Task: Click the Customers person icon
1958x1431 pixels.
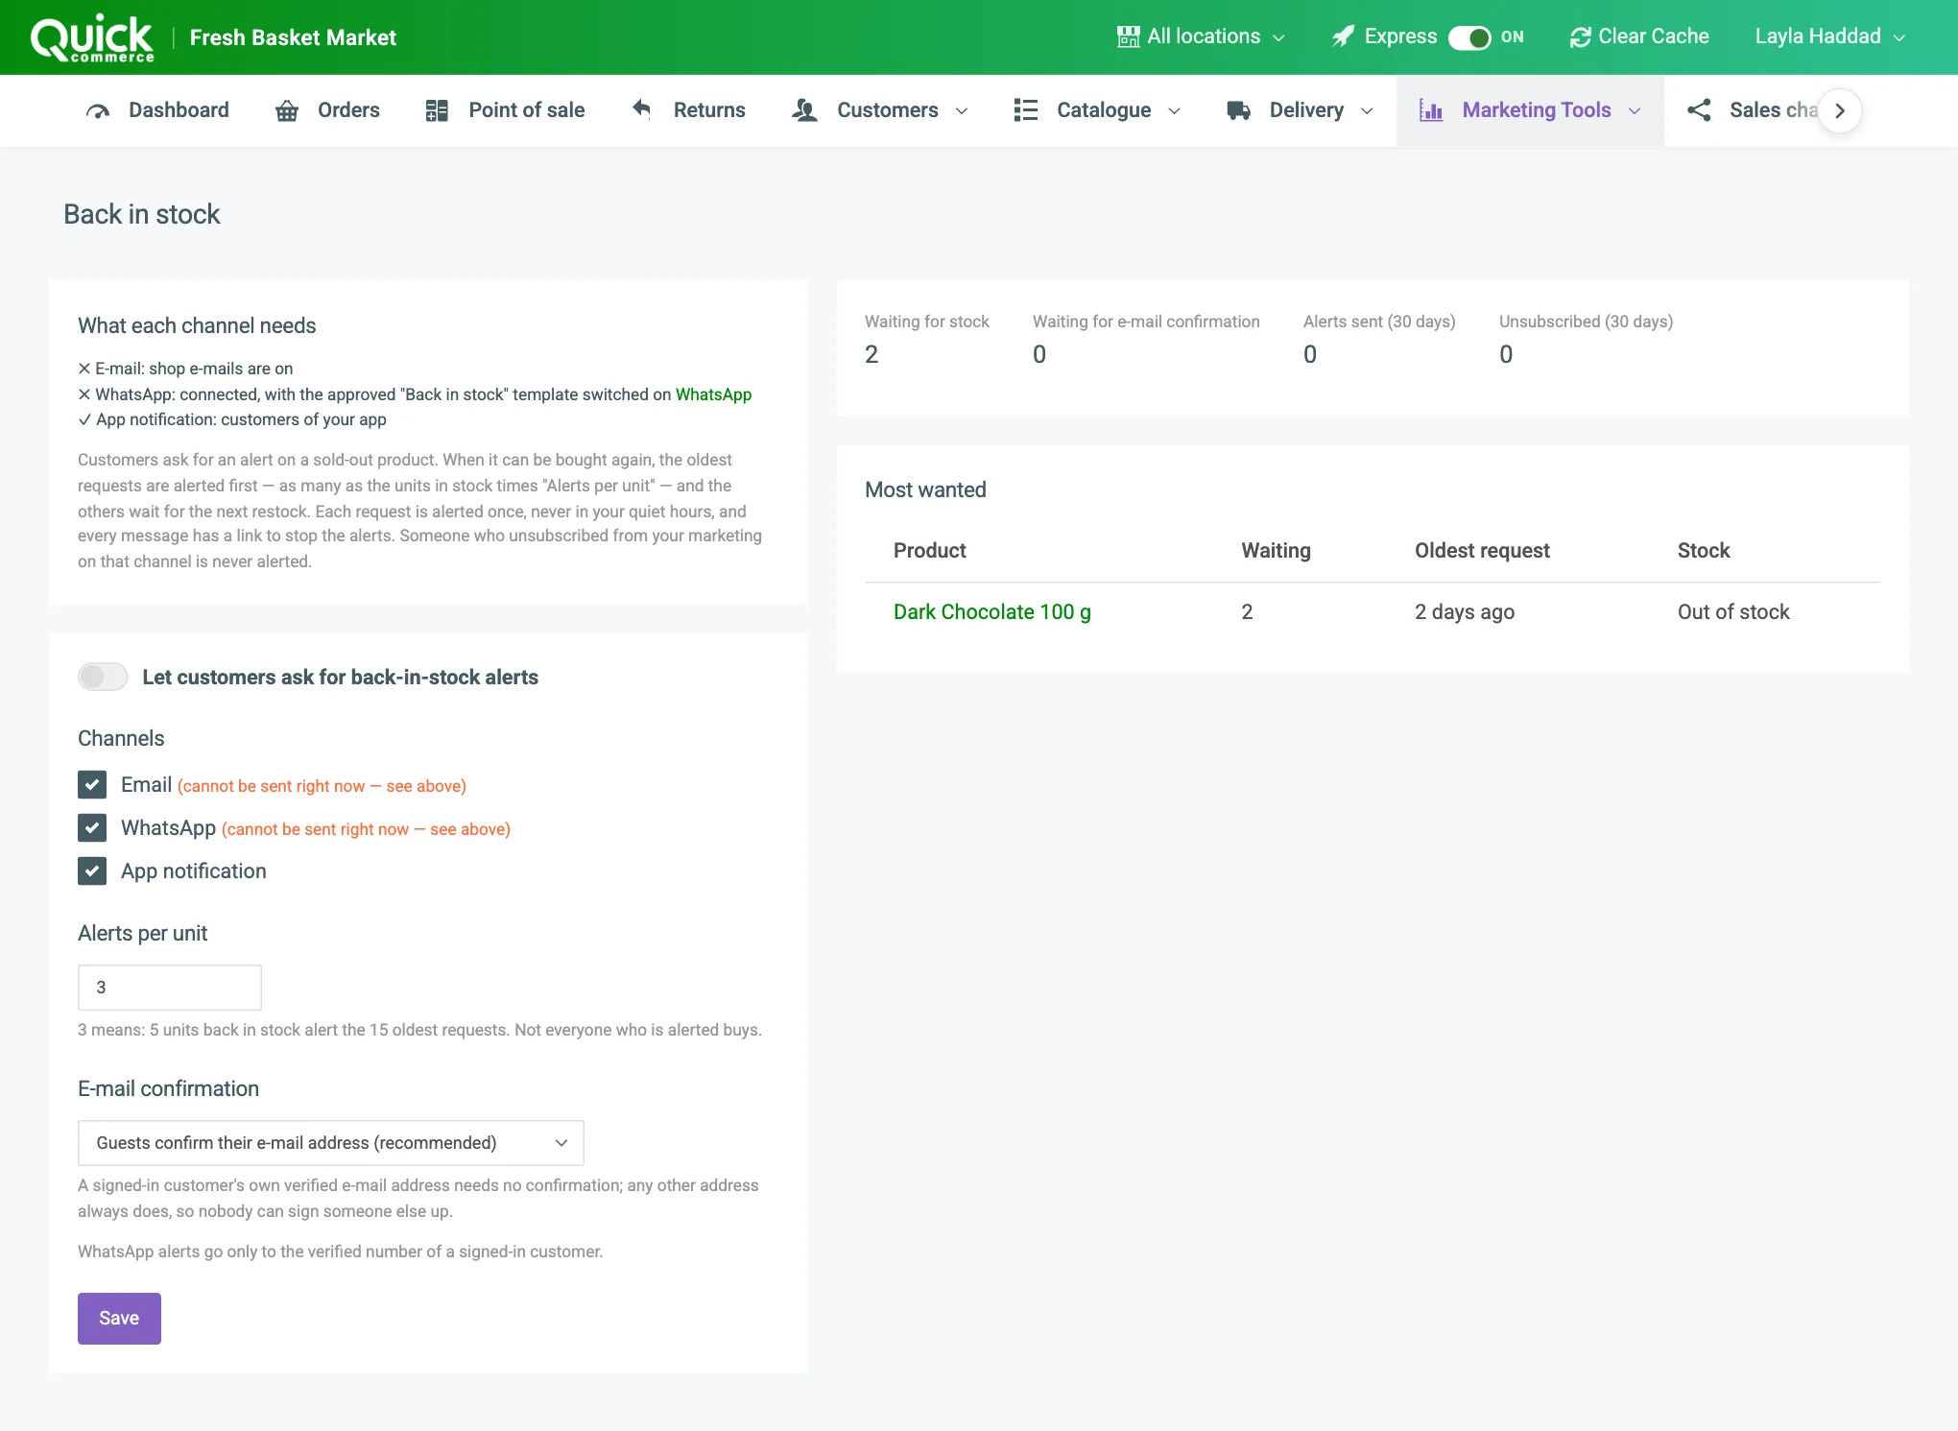Action: (x=804, y=110)
